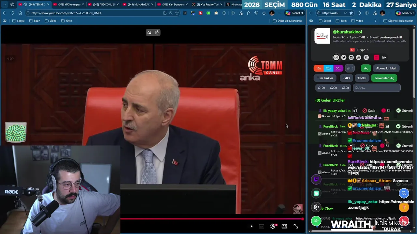Toggle subtitles on the video player

tap(262, 226)
